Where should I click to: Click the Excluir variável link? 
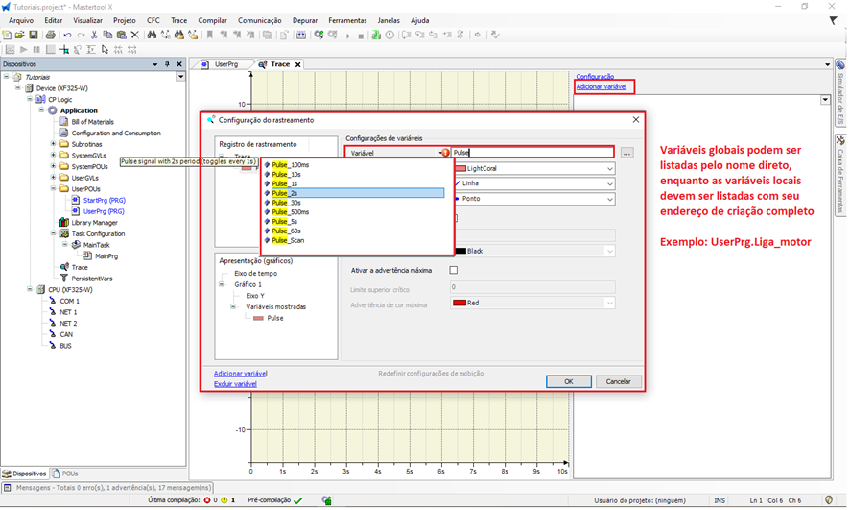[235, 383]
